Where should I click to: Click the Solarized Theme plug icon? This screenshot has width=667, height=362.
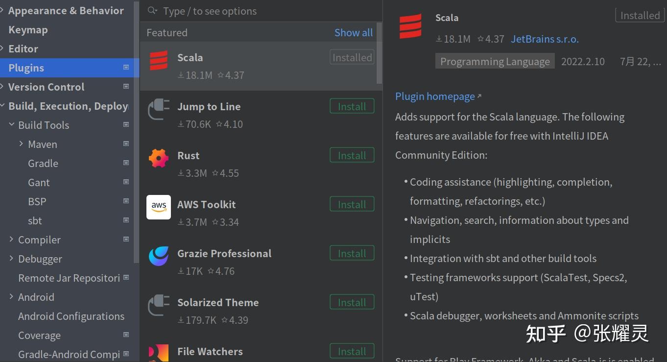click(159, 305)
